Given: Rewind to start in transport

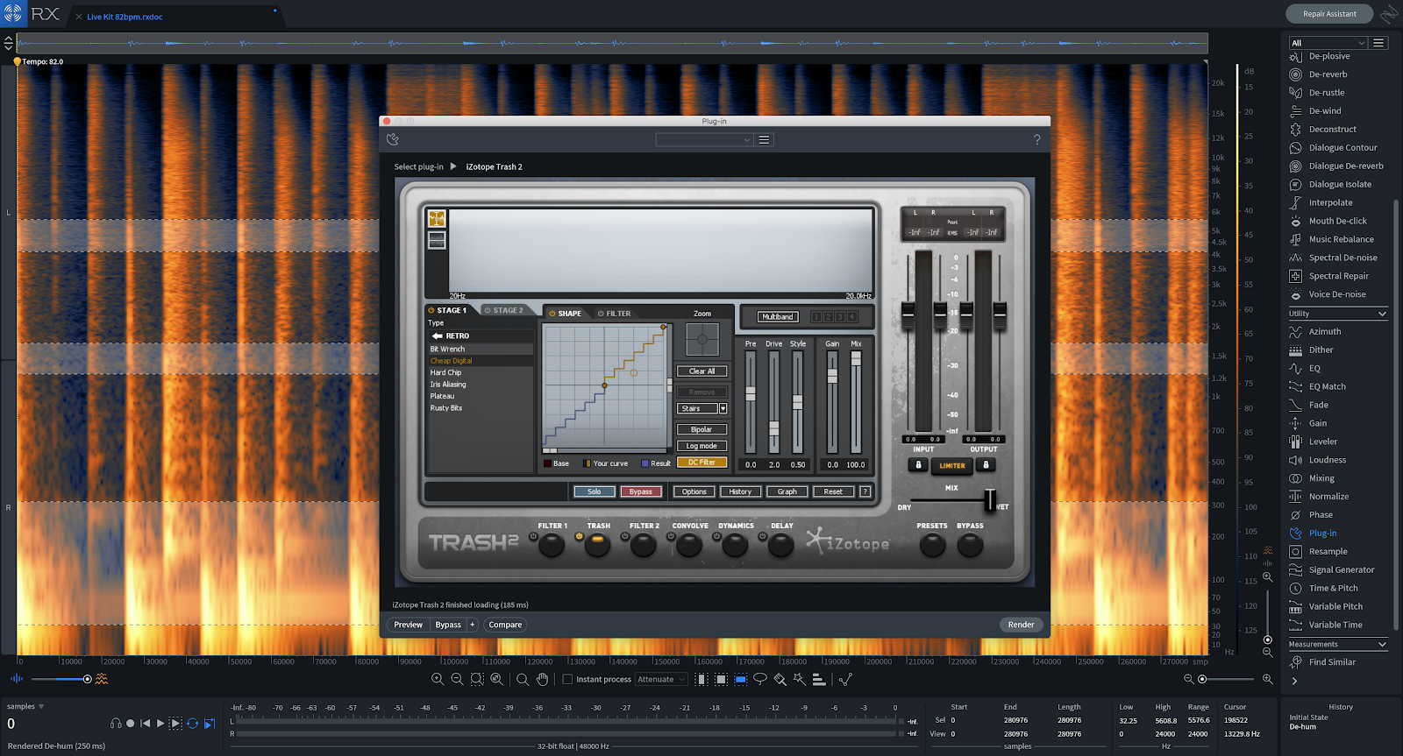Looking at the screenshot, I should pyautogui.click(x=145, y=724).
